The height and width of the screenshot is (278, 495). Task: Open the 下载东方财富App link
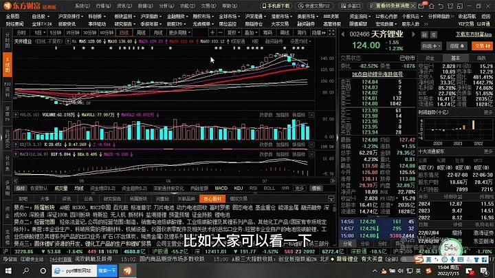474,34
